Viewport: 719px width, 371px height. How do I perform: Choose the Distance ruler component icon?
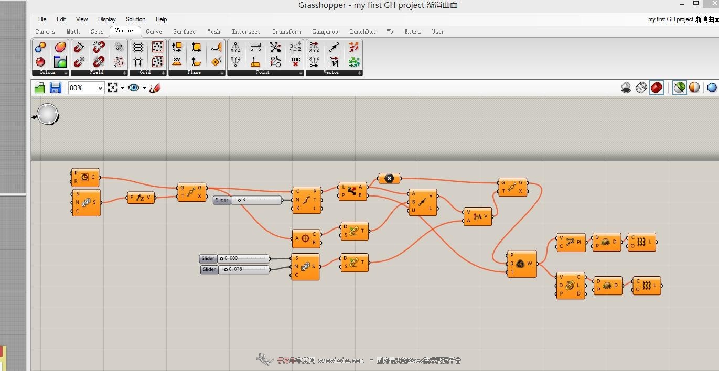(255, 48)
